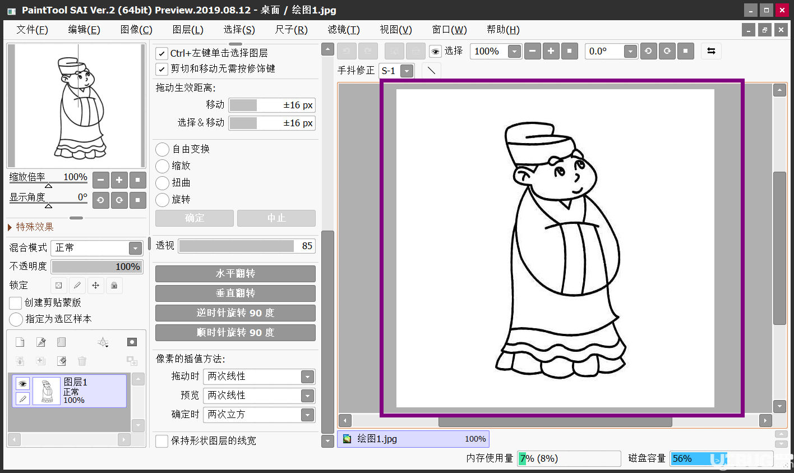Reset navigator display angle
The image size is (794, 473).
tap(138, 200)
